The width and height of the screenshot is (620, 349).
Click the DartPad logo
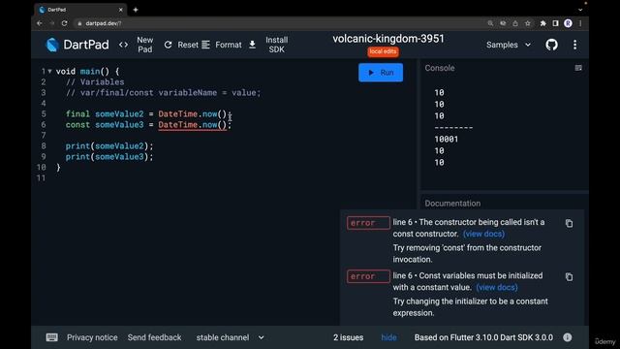[x=52, y=45]
